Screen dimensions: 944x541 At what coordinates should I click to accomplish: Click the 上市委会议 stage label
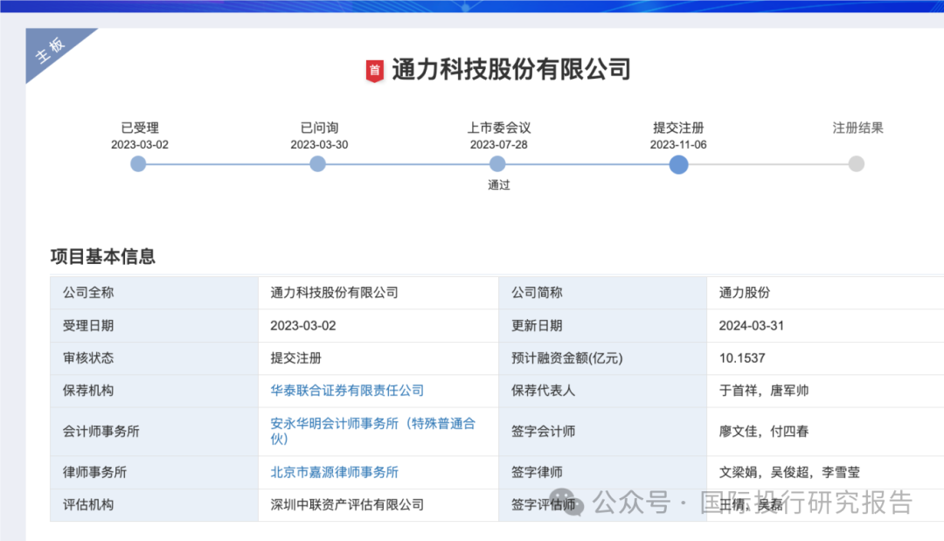tap(499, 128)
